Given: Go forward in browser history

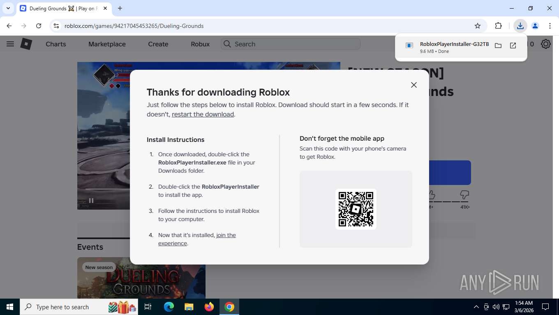Looking at the screenshot, I should tap(24, 26).
